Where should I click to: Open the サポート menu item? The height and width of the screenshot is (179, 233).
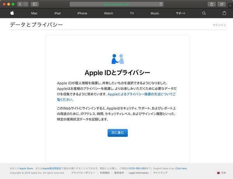point(181,13)
